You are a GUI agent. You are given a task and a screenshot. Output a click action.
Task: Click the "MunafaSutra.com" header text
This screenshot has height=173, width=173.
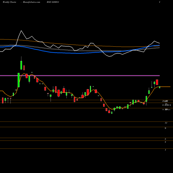coord(31,2)
